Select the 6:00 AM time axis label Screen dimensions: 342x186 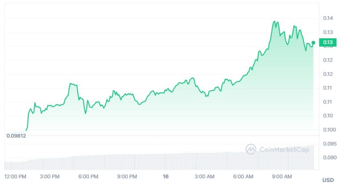(243, 176)
